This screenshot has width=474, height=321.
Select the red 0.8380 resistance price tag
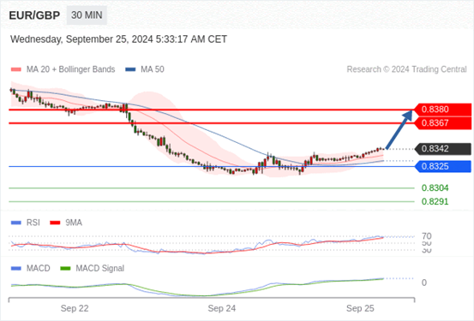pyautogui.click(x=442, y=110)
